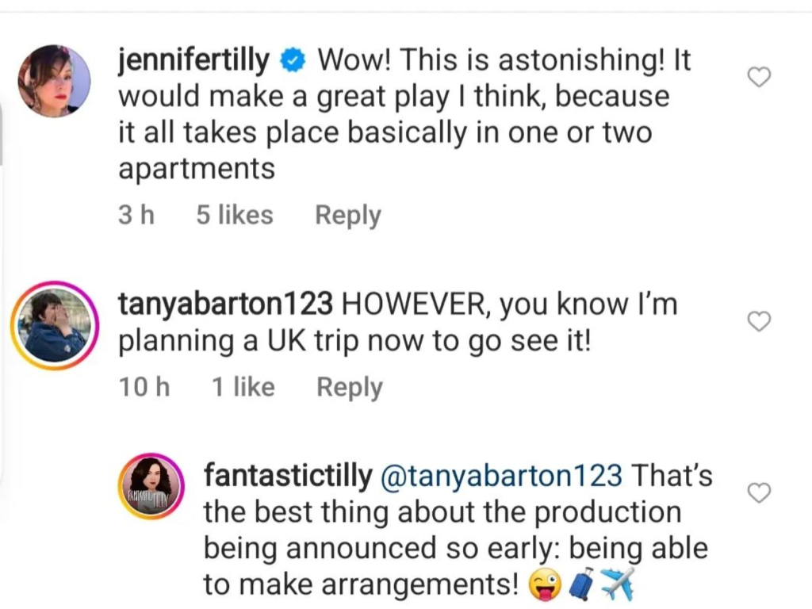This screenshot has height=609, width=812.
Task: Reply to tanyabarton123's comment
Action: click(x=350, y=387)
